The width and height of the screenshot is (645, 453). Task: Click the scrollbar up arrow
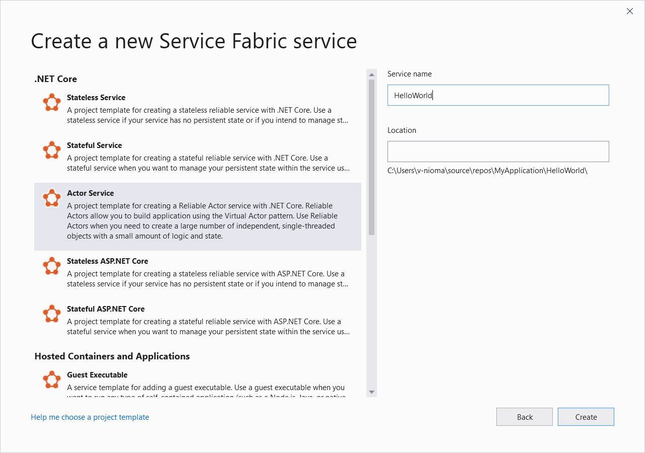point(371,73)
